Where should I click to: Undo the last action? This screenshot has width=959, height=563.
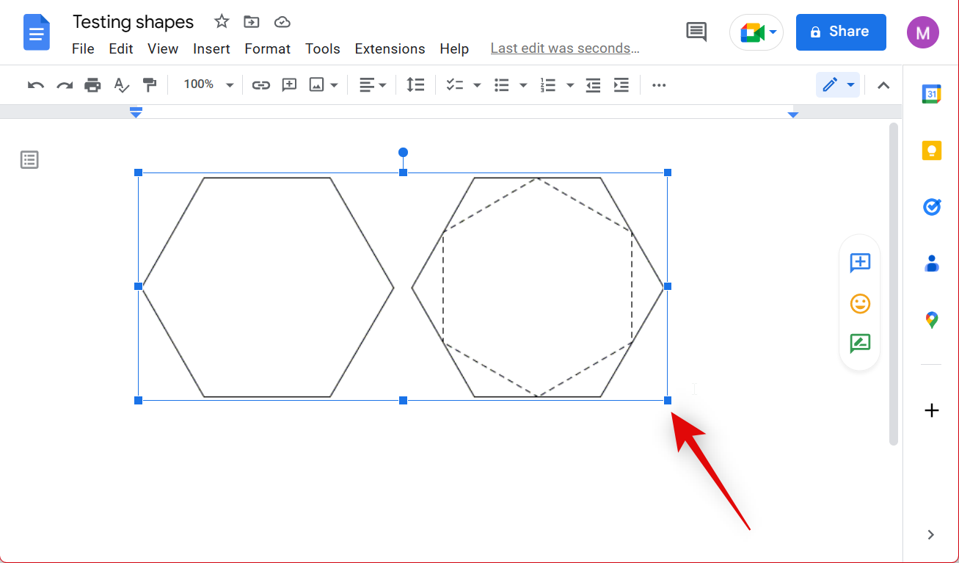[36, 85]
